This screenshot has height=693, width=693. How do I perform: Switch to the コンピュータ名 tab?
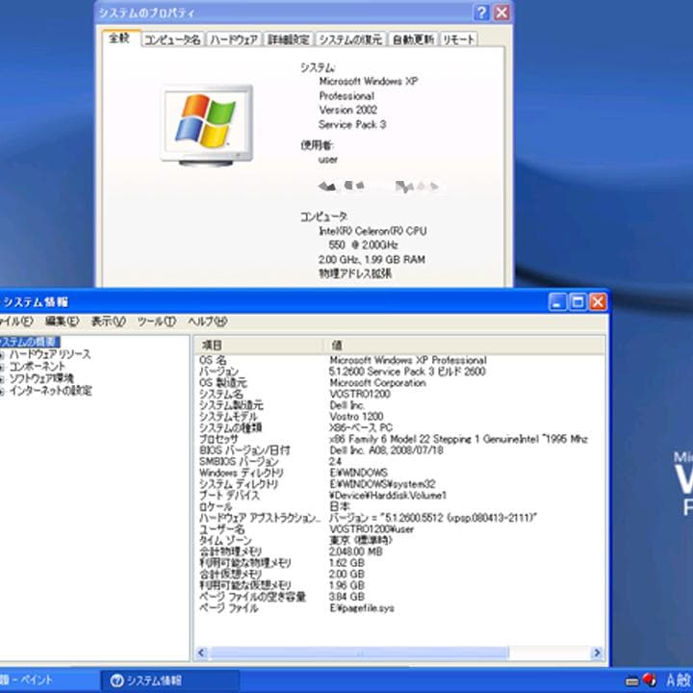[172, 39]
